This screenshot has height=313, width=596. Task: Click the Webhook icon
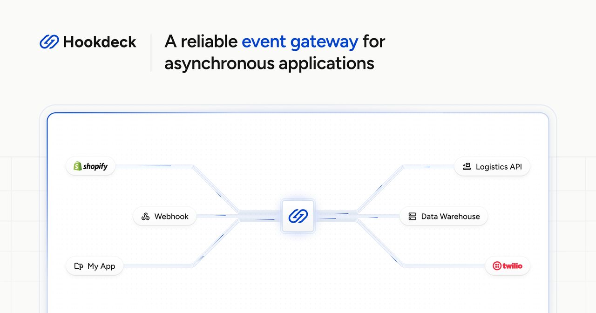(145, 217)
